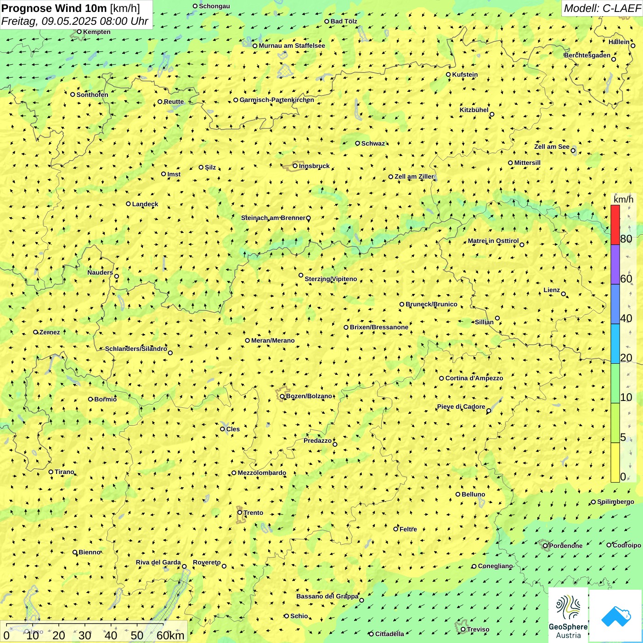Click the 'Rovereto' label
The height and width of the screenshot is (643, 643).
[207, 562]
